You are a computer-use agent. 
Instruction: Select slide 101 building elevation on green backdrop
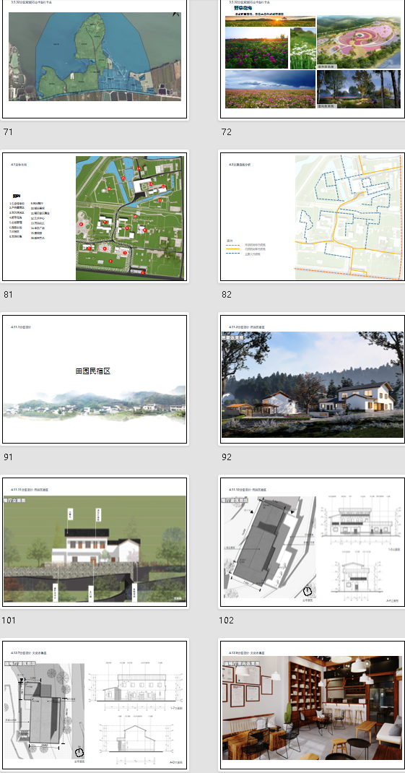pos(95,542)
